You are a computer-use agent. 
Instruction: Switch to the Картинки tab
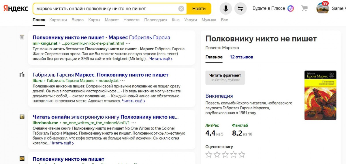(58, 20)
